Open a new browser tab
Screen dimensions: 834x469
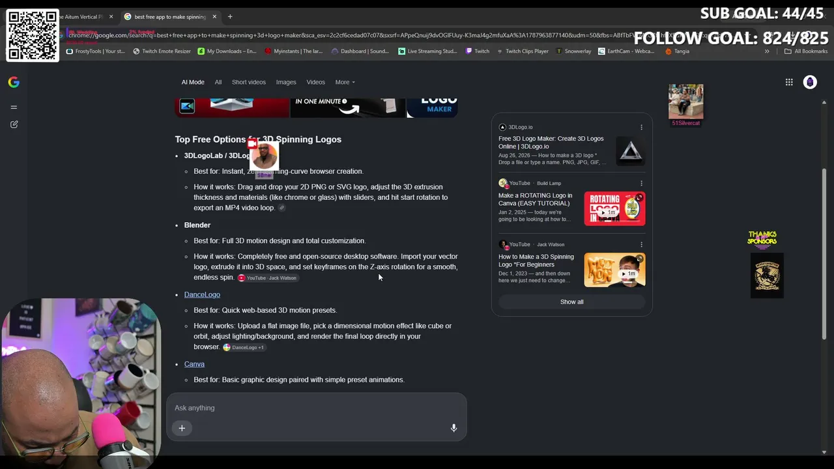click(x=230, y=16)
